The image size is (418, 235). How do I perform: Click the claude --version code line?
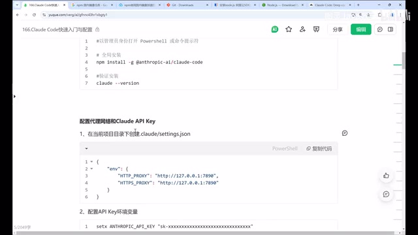(118, 83)
